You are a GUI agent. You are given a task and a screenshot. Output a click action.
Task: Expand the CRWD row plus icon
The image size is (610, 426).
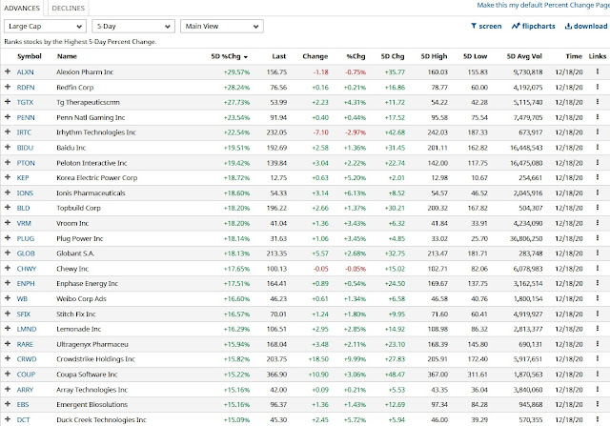pyautogui.click(x=8, y=358)
